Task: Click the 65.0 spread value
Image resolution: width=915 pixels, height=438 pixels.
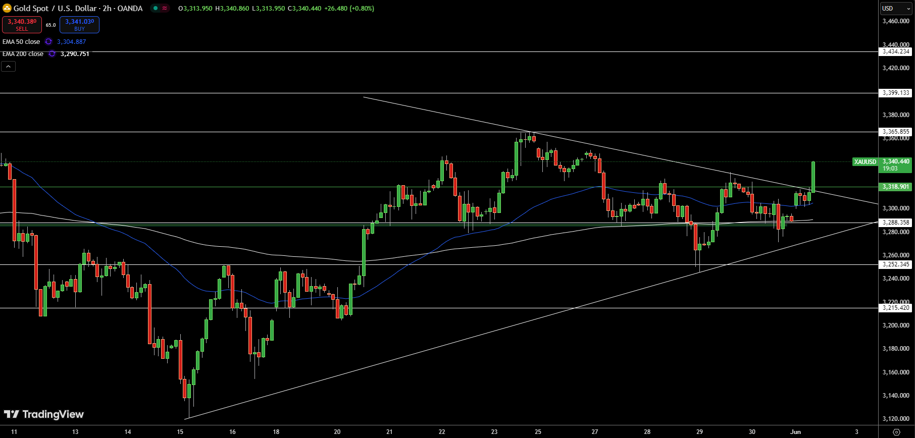Action: coord(50,25)
